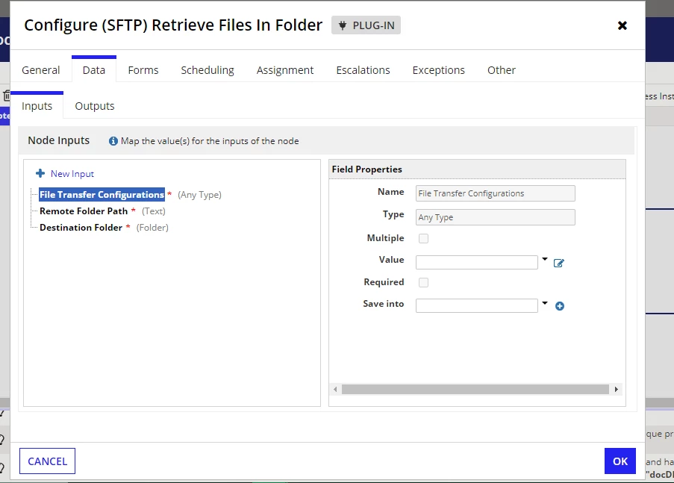The image size is (674, 483).
Task: Click the Node Inputs heading
Action: click(x=58, y=140)
